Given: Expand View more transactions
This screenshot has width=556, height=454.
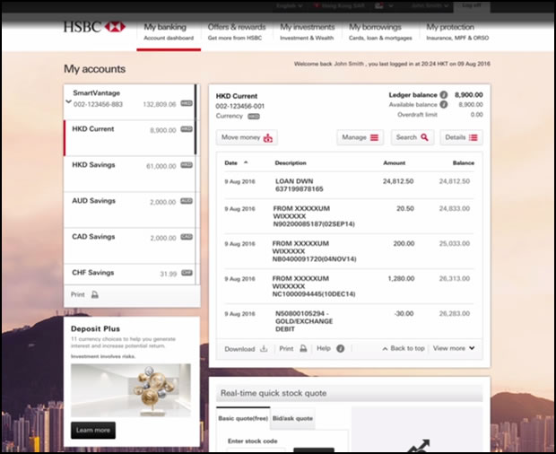Looking at the screenshot, I should click(x=454, y=348).
